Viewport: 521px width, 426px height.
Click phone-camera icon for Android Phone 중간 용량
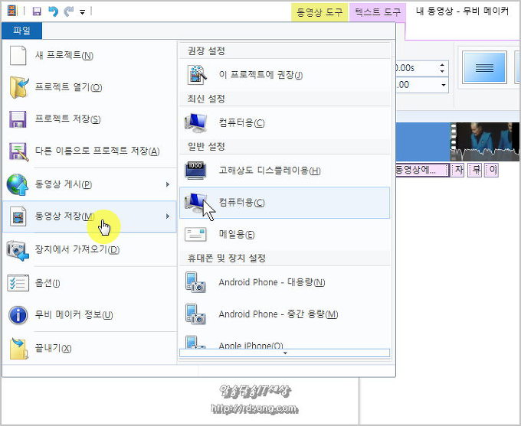point(195,314)
